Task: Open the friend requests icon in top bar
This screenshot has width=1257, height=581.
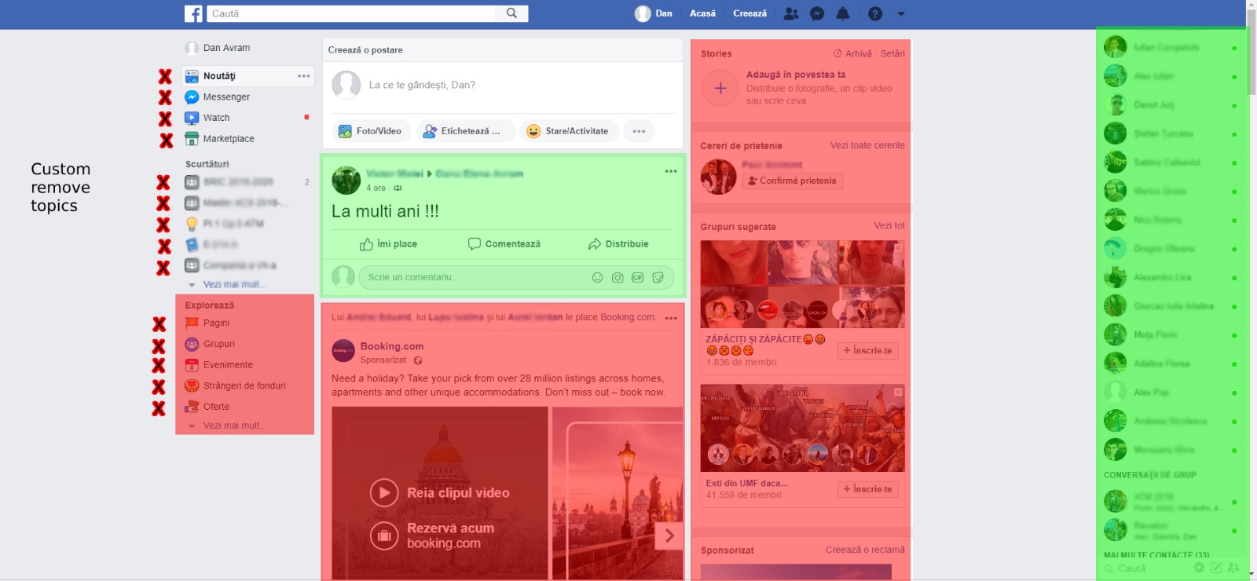Action: pyautogui.click(x=791, y=13)
